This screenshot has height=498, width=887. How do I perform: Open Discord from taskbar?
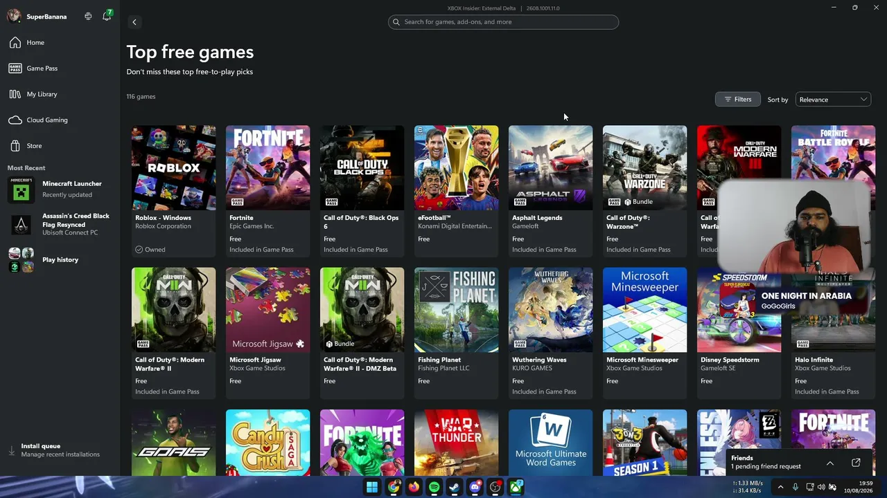click(x=475, y=487)
